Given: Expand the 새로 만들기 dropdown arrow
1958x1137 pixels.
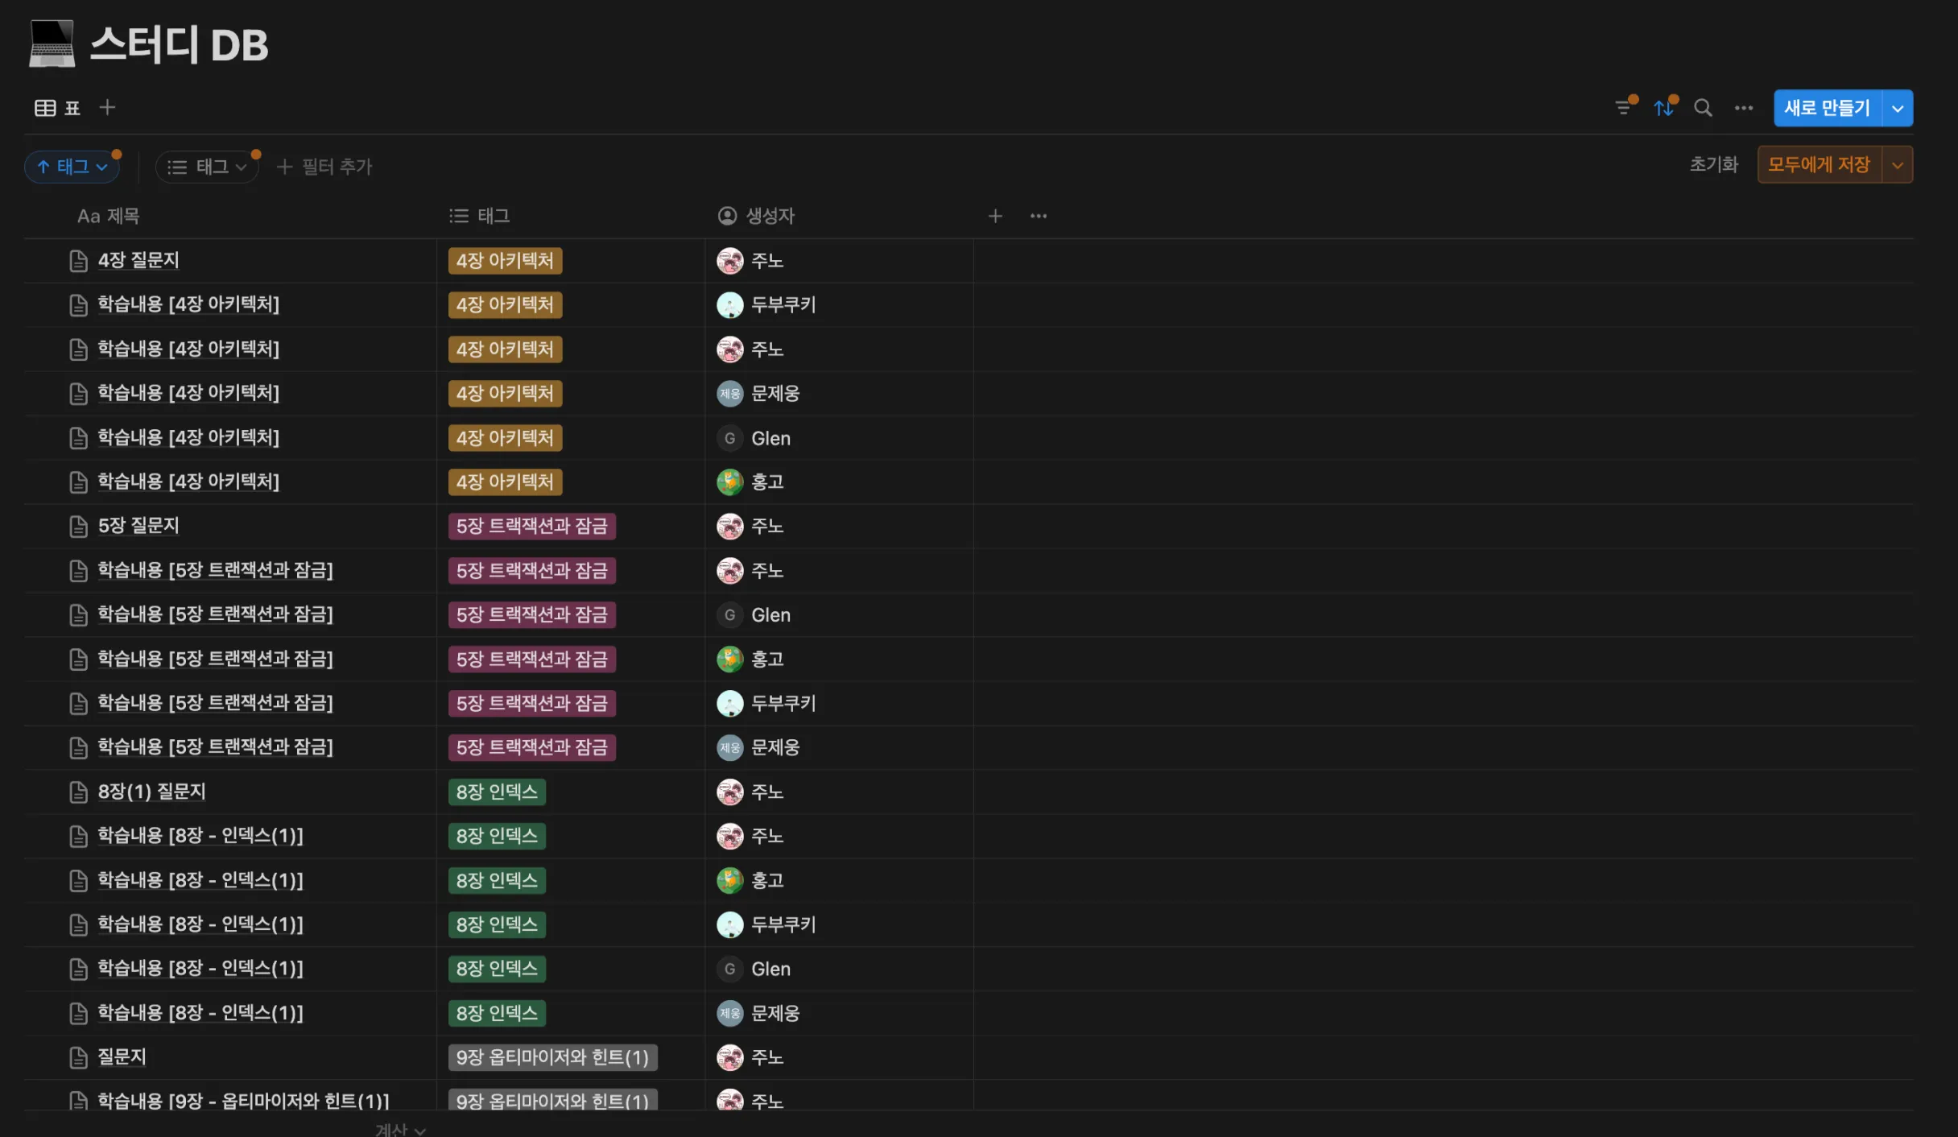Looking at the screenshot, I should point(1898,108).
